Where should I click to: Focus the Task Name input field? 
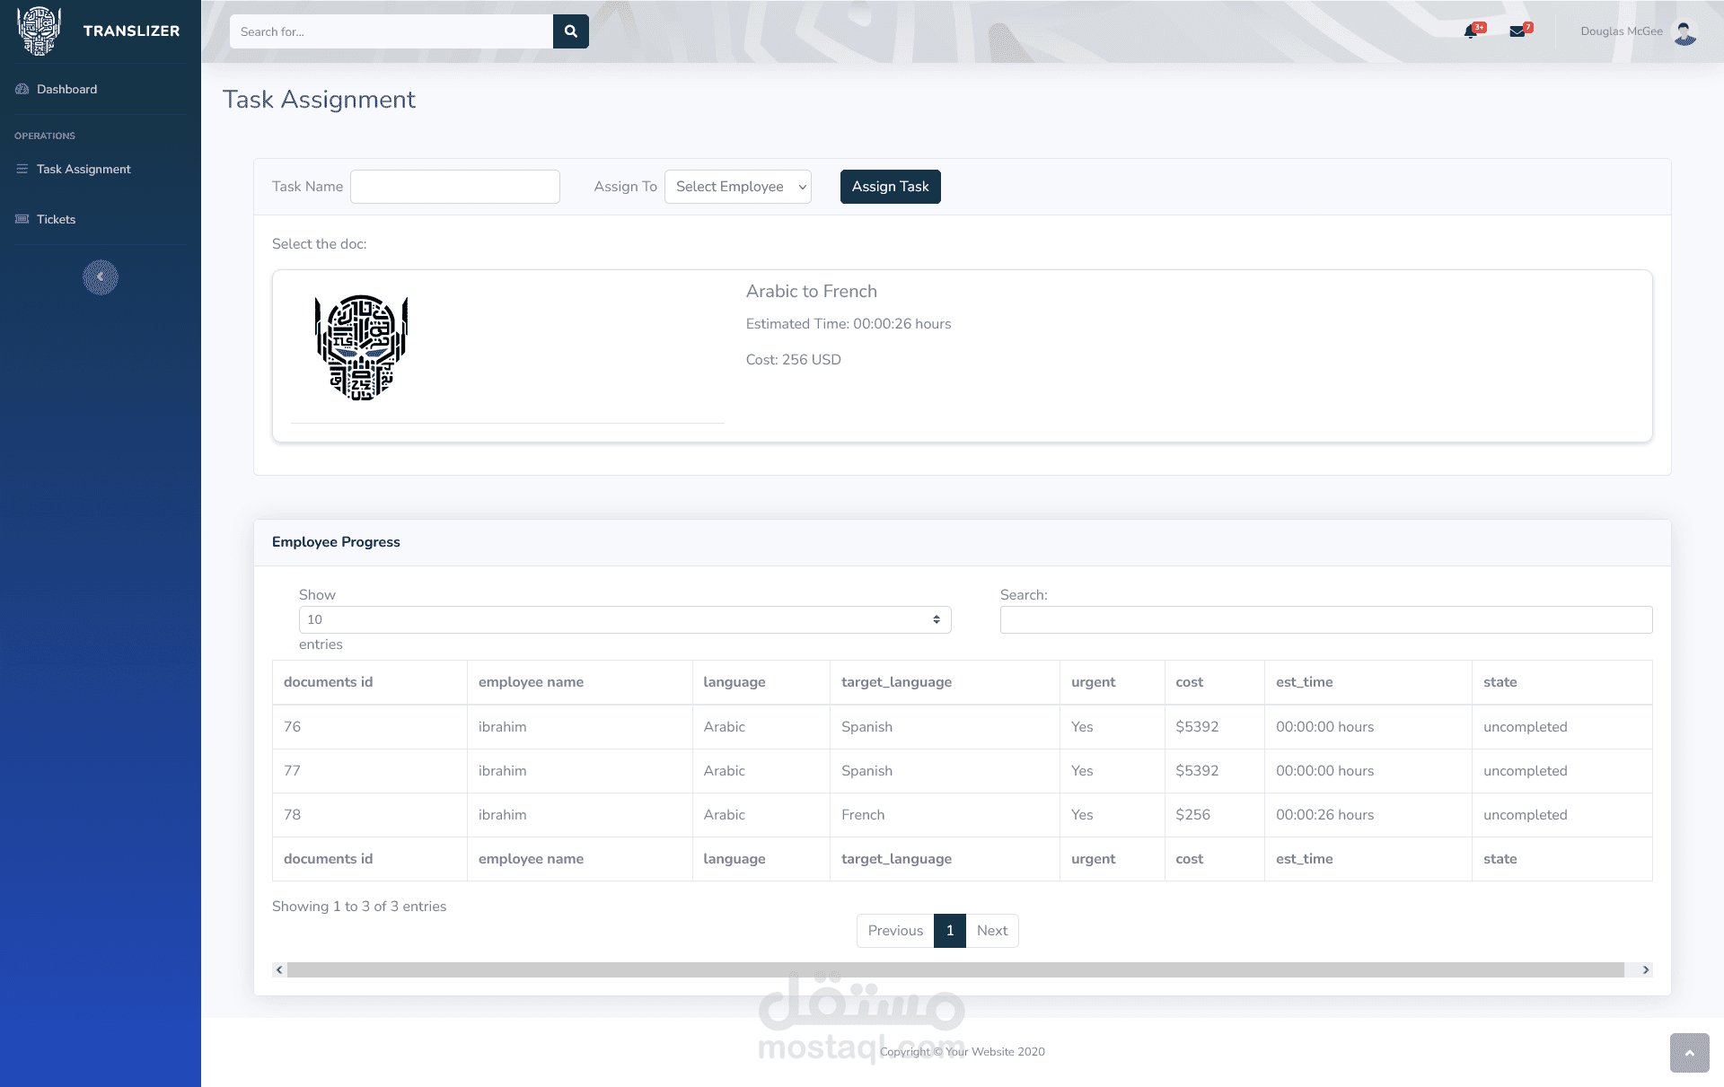[454, 187]
